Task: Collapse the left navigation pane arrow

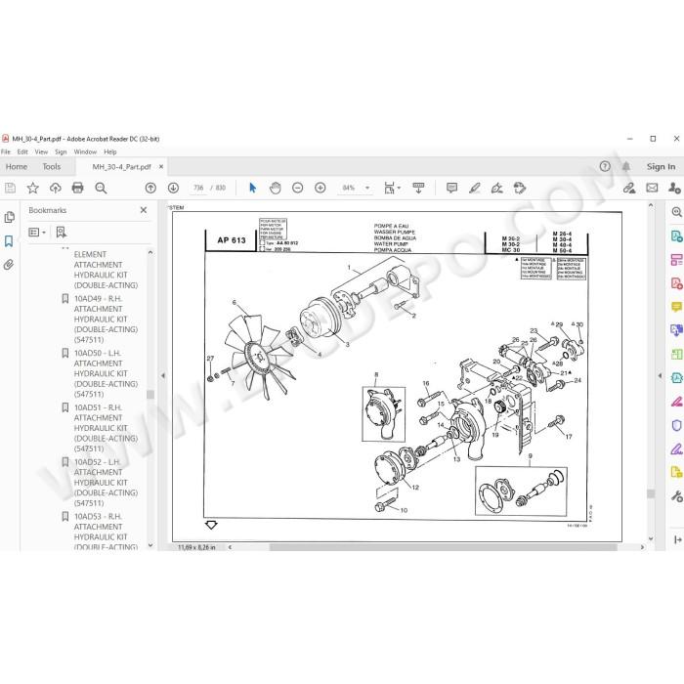Action: (x=163, y=375)
